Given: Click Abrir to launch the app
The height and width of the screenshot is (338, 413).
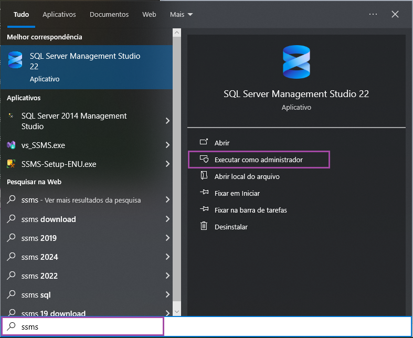Looking at the screenshot, I should click(222, 143).
